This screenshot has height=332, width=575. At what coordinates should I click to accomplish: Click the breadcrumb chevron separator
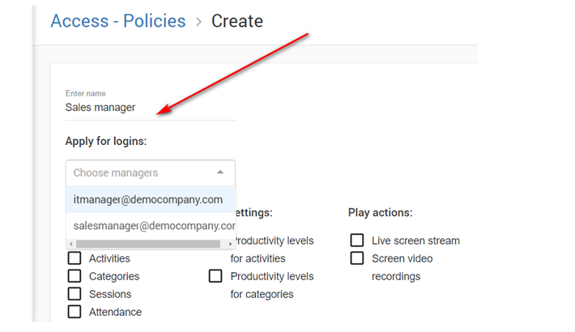click(198, 22)
